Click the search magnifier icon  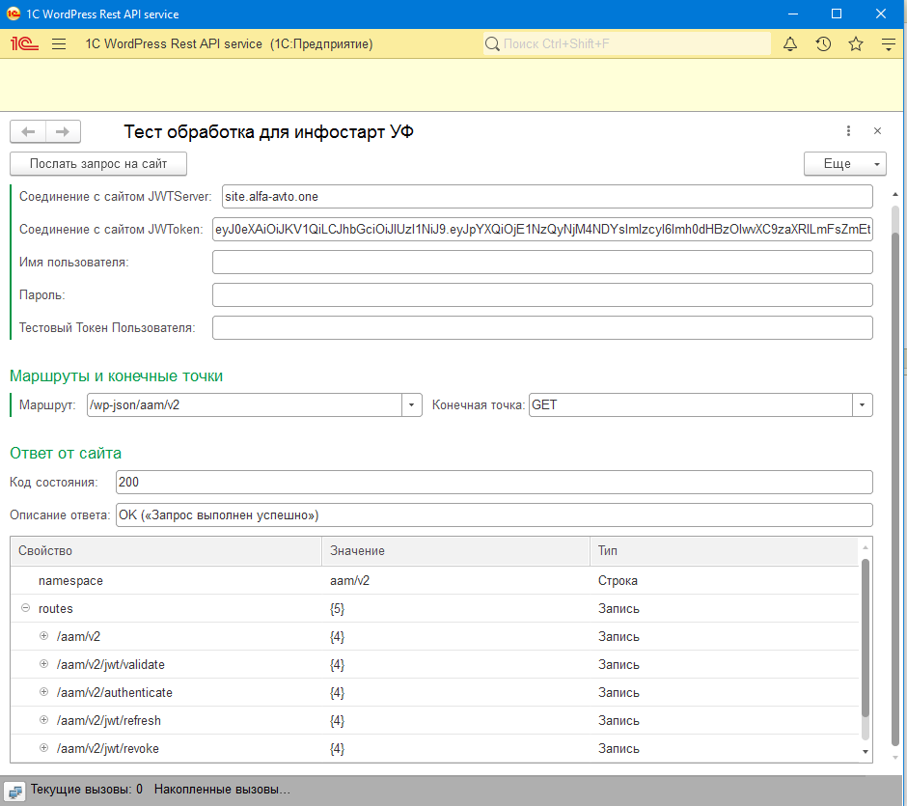coord(492,44)
